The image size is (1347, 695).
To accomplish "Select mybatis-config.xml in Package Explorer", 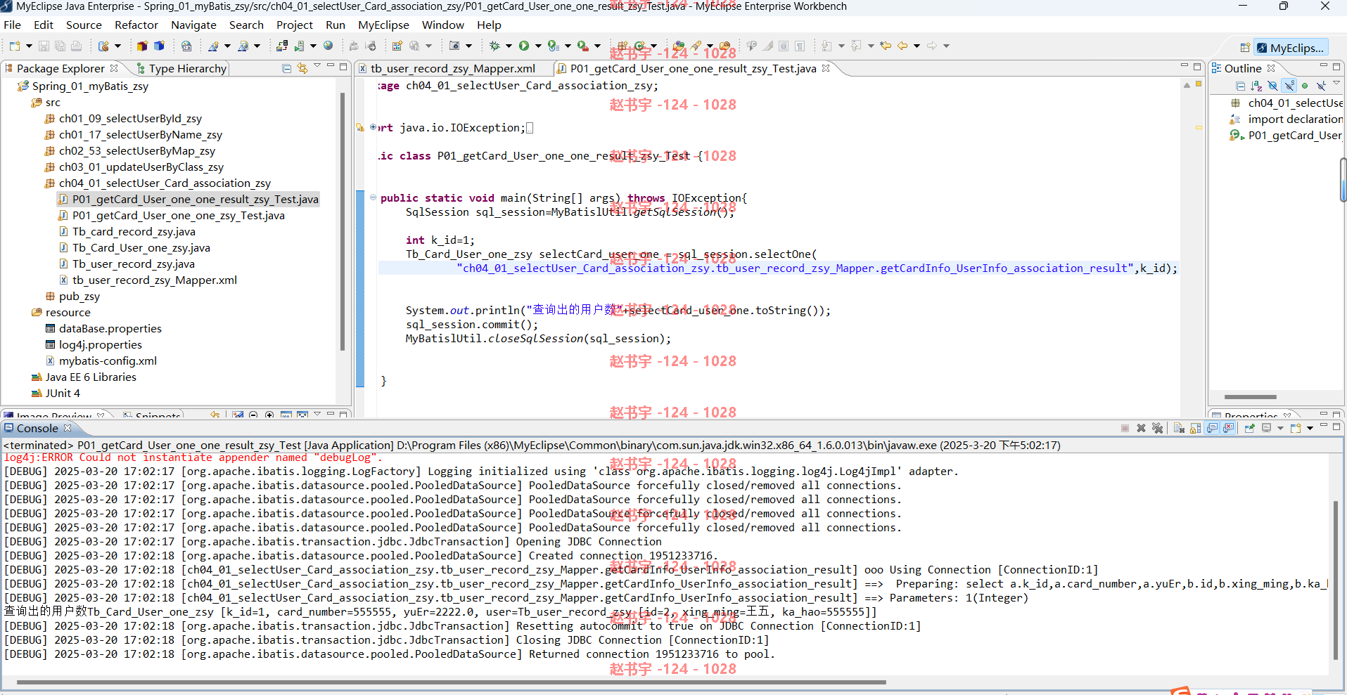I will pyautogui.click(x=108, y=361).
